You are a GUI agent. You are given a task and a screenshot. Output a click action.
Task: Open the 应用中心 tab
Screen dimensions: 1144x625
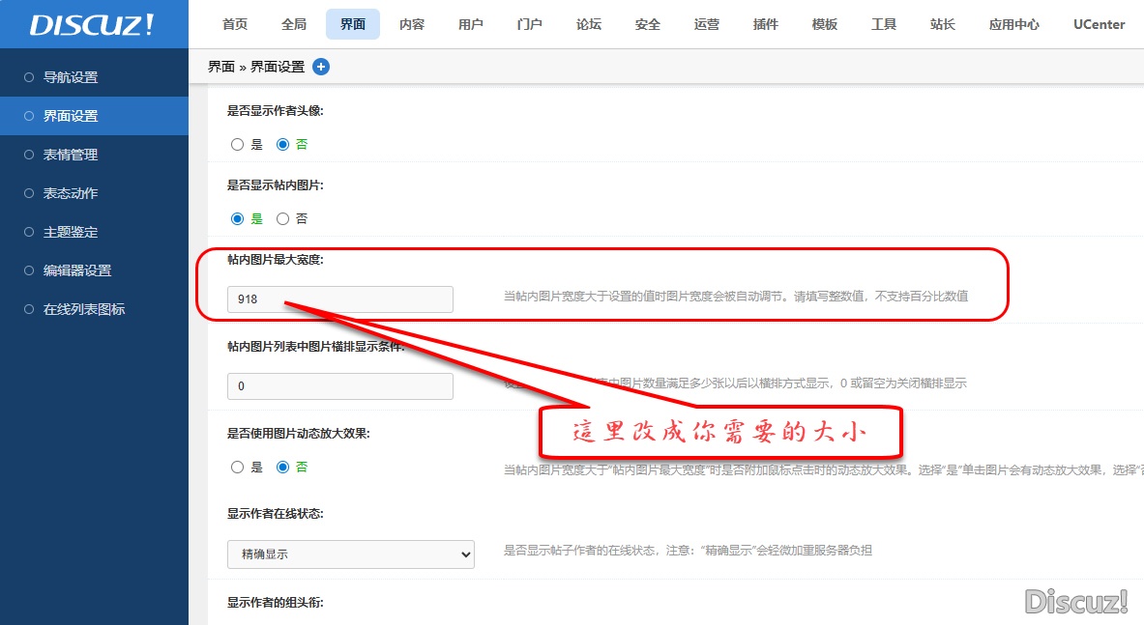click(x=1013, y=24)
